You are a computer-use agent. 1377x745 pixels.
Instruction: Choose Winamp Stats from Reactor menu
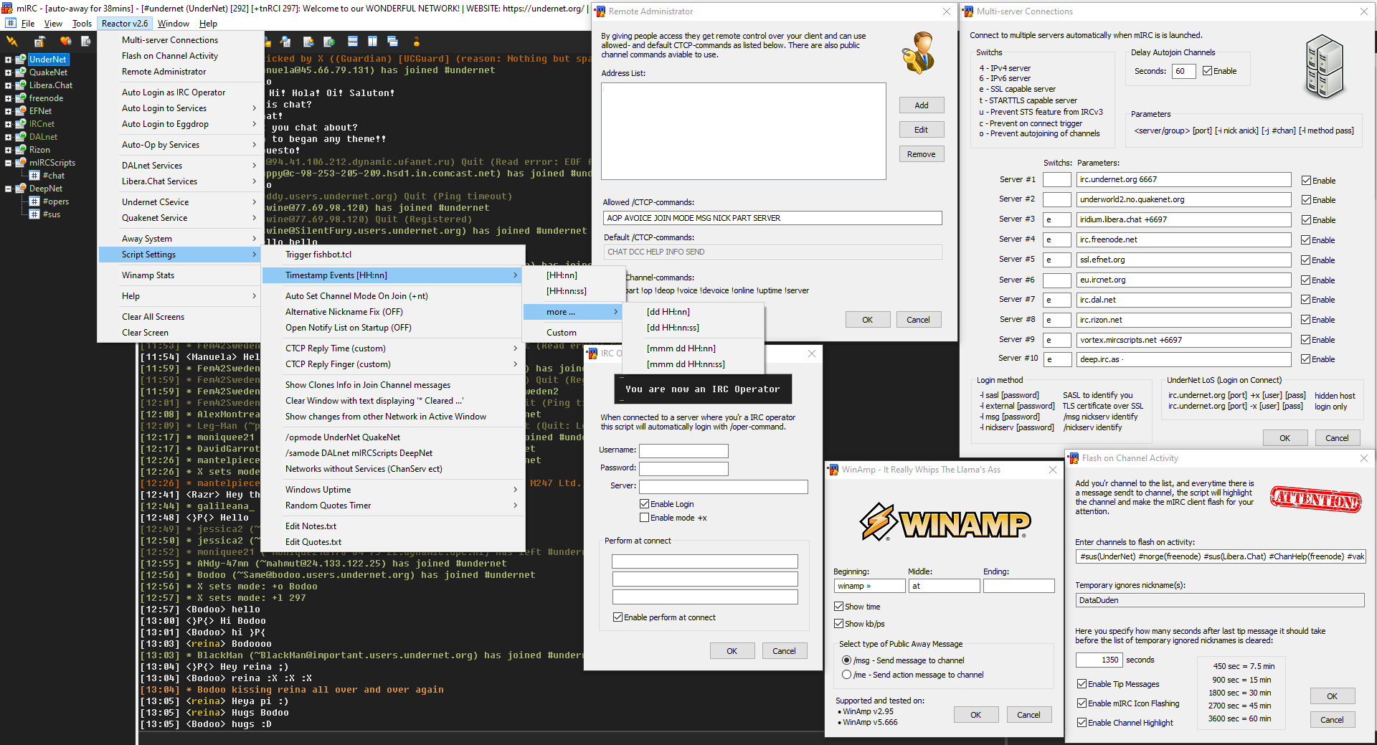click(x=148, y=275)
